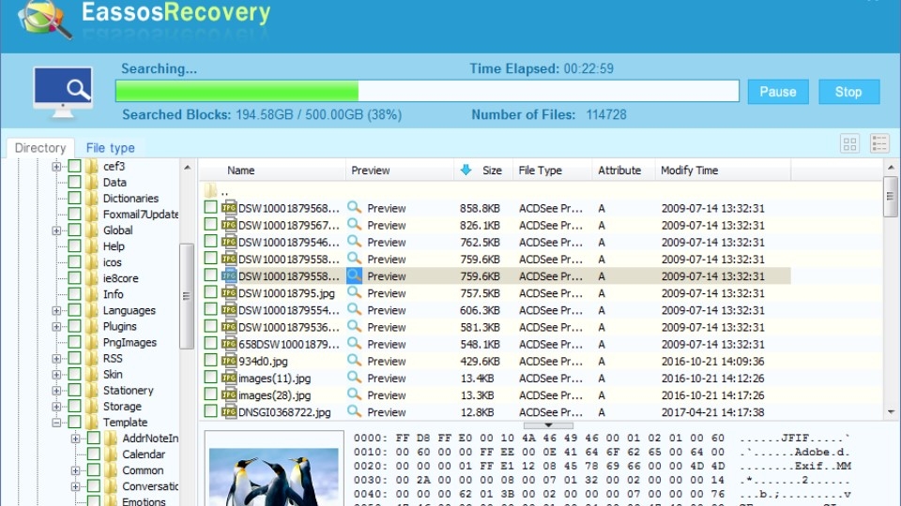Image resolution: width=901 pixels, height=506 pixels.
Task: Open Preview link for 934d0.jpg
Action: (x=386, y=362)
